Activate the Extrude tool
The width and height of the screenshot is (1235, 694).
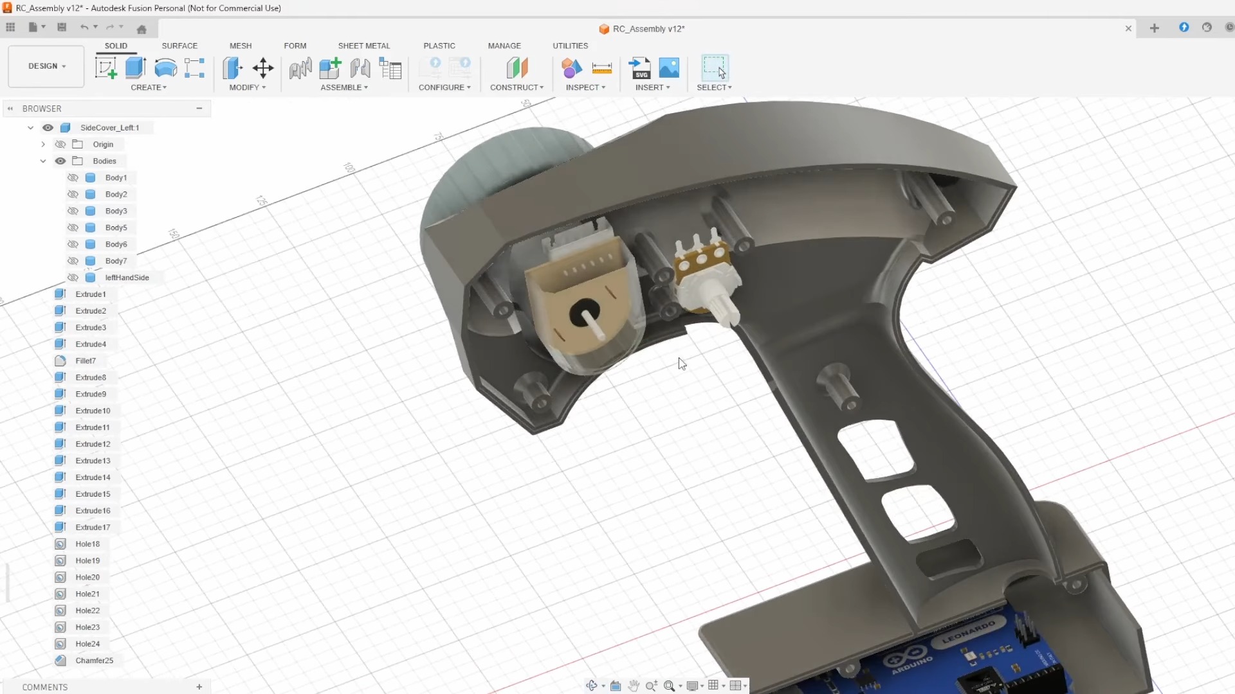[x=135, y=67]
